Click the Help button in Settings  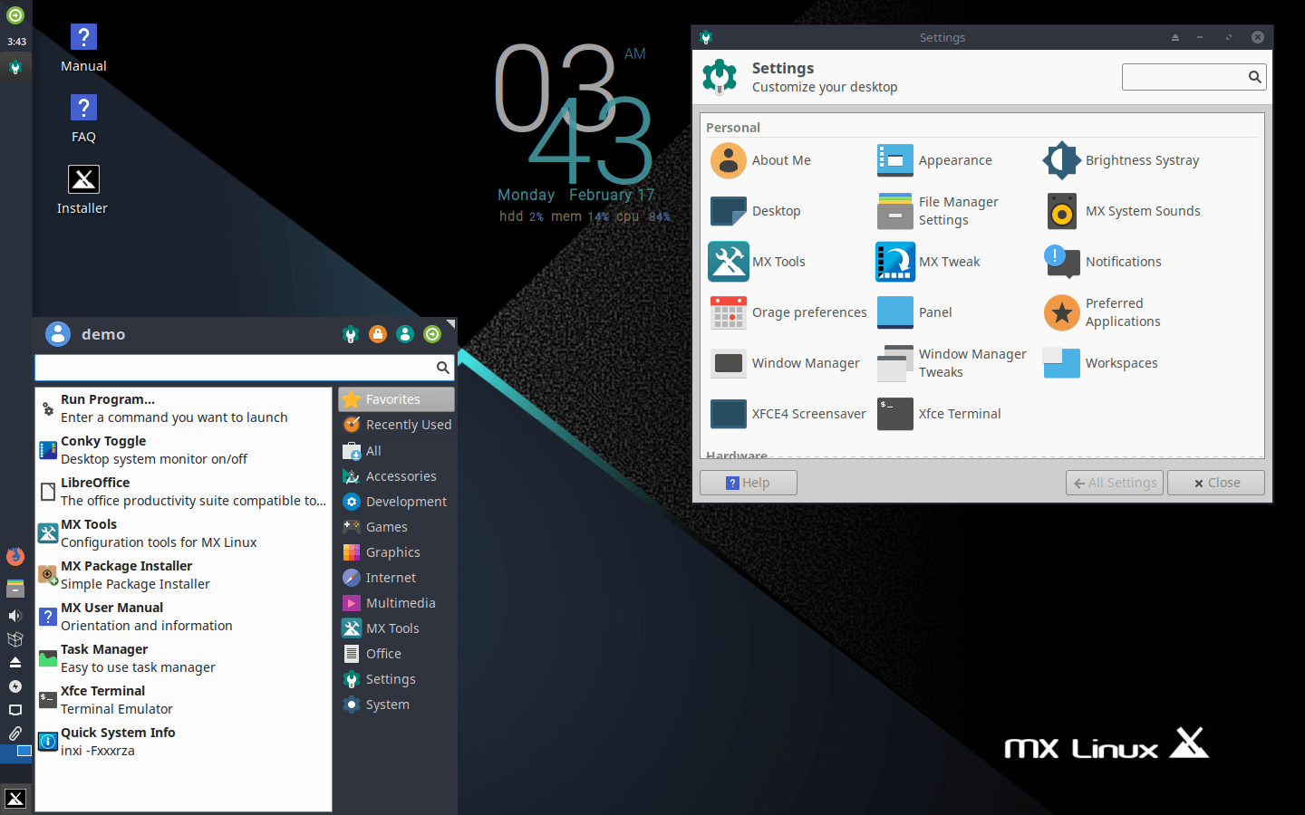[749, 483]
